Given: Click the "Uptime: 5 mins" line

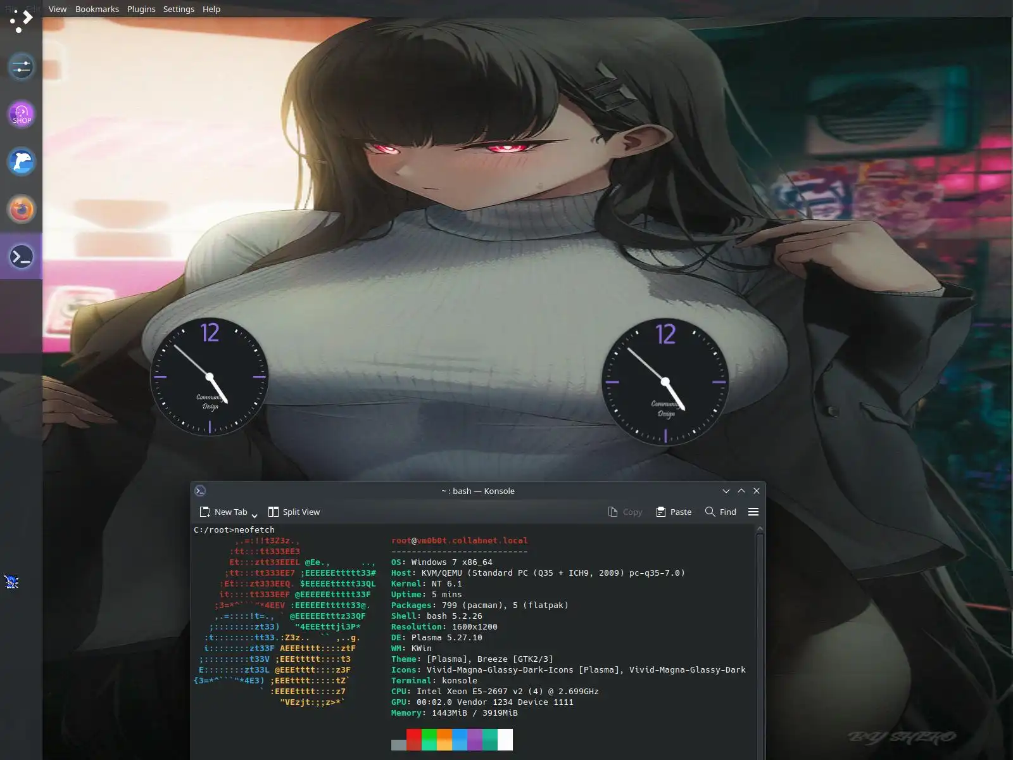Looking at the screenshot, I should coord(427,594).
